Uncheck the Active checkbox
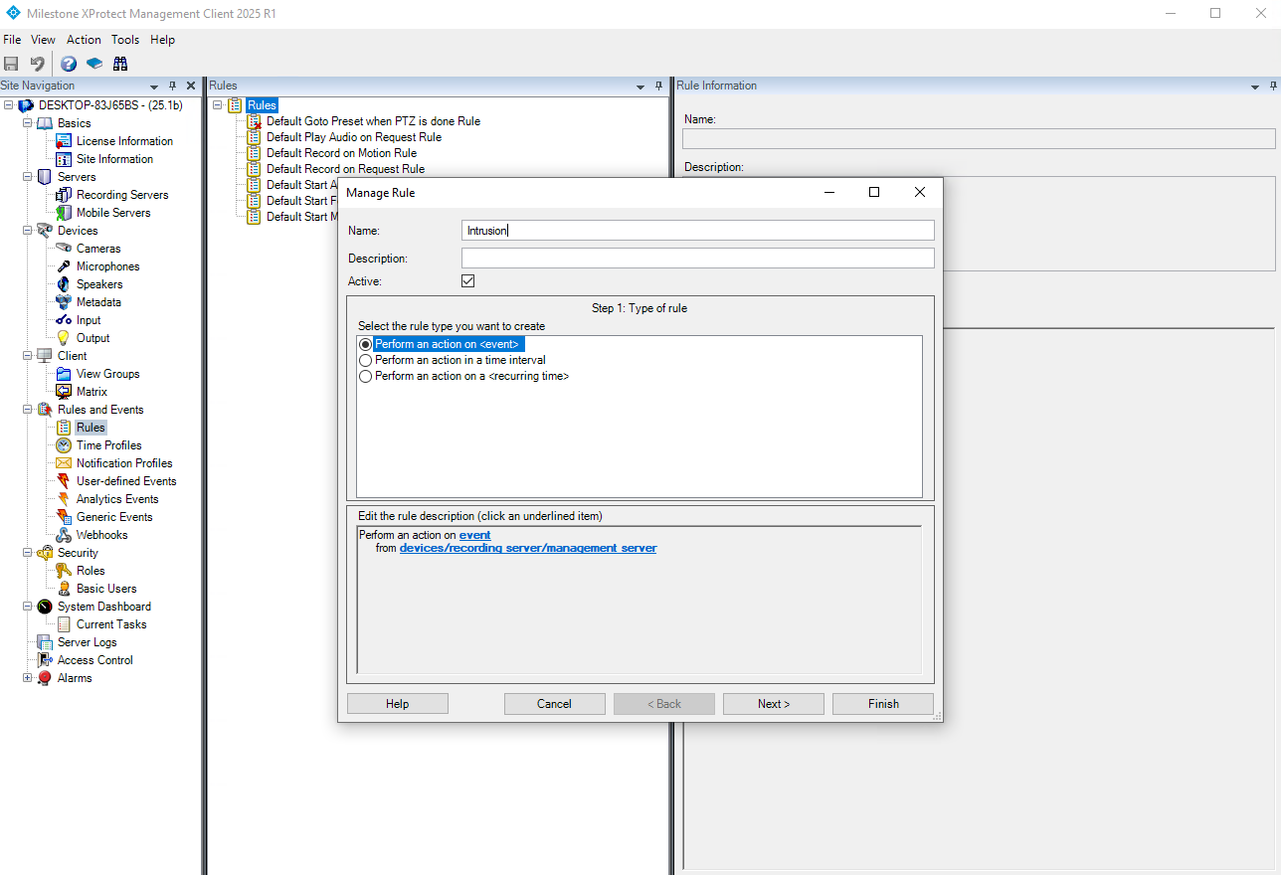 coord(468,281)
